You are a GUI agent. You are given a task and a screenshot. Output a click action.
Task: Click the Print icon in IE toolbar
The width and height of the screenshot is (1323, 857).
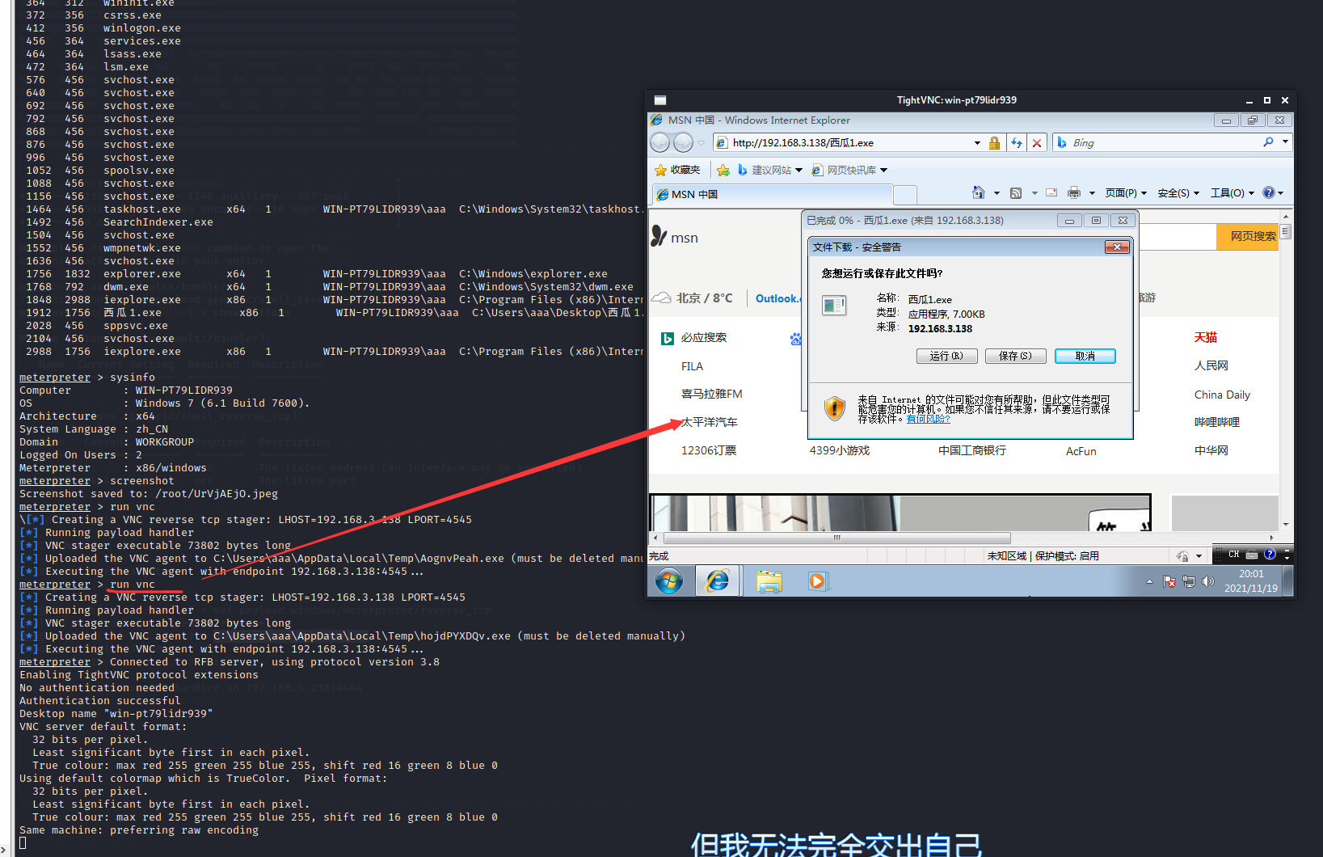[1072, 192]
